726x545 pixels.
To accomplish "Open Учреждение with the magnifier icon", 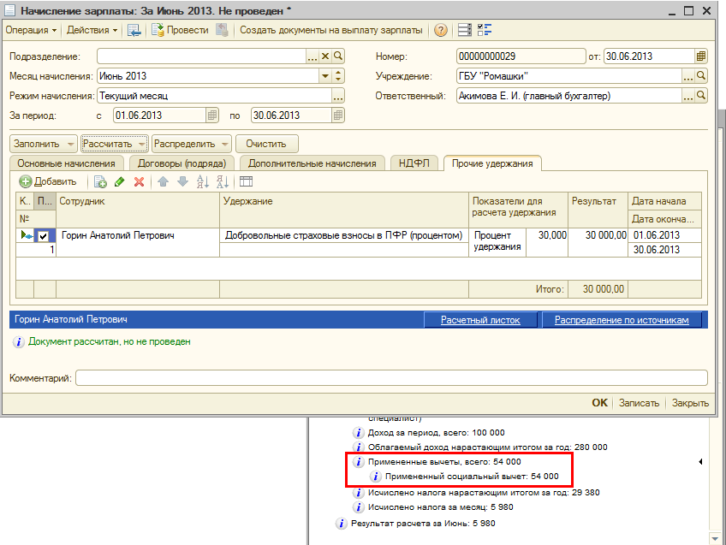I will click(x=701, y=76).
